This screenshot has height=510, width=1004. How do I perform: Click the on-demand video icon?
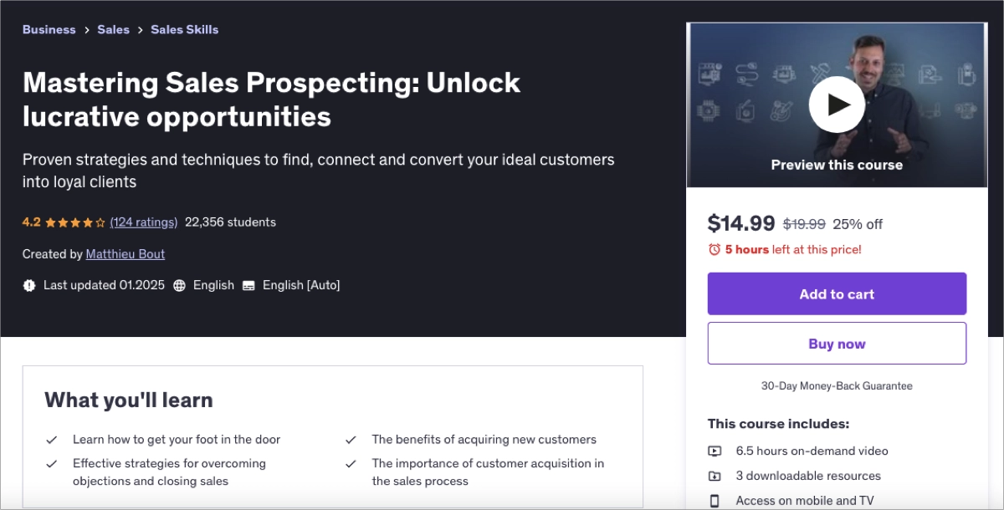click(x=715, y=451)
